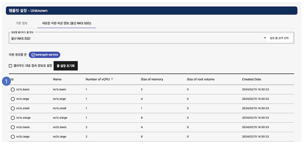The image size is (304, 148).
Task: Select the nc2c.basic radio button
Action: coord(13,127)
